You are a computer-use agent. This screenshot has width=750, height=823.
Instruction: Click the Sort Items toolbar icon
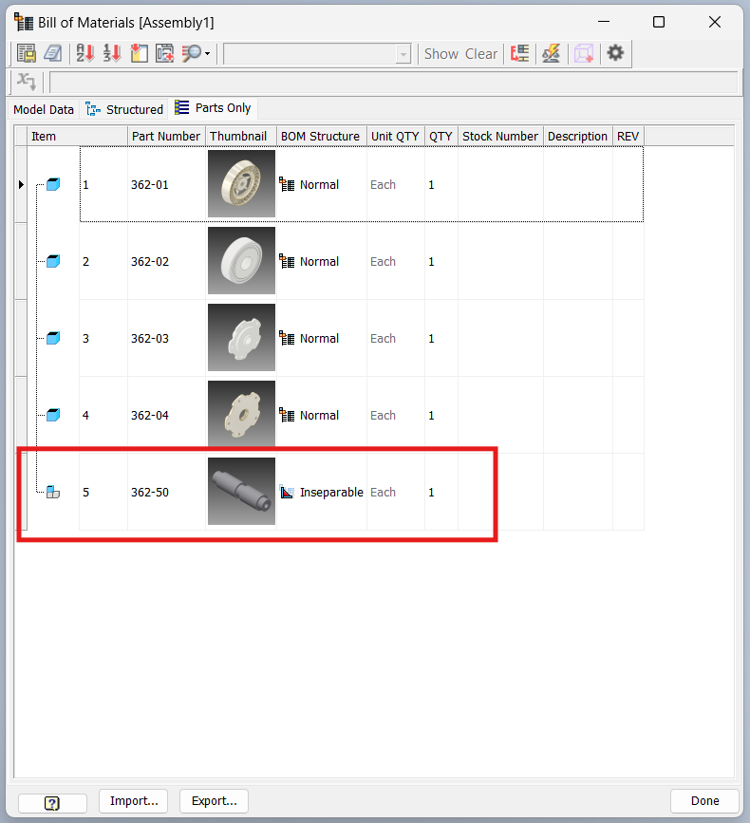click(x=85, y=53)
